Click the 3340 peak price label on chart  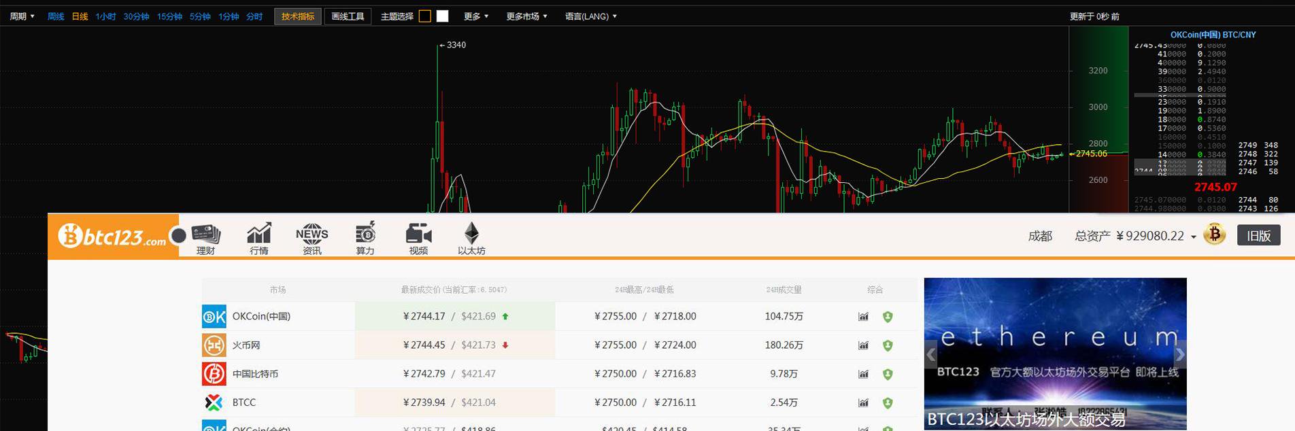click(456, 45)
